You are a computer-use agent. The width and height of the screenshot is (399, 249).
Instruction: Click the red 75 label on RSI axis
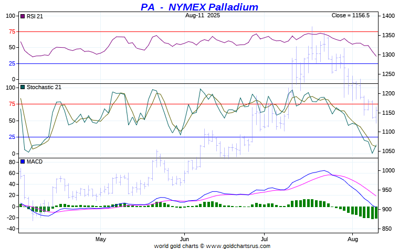pos(12,32)
